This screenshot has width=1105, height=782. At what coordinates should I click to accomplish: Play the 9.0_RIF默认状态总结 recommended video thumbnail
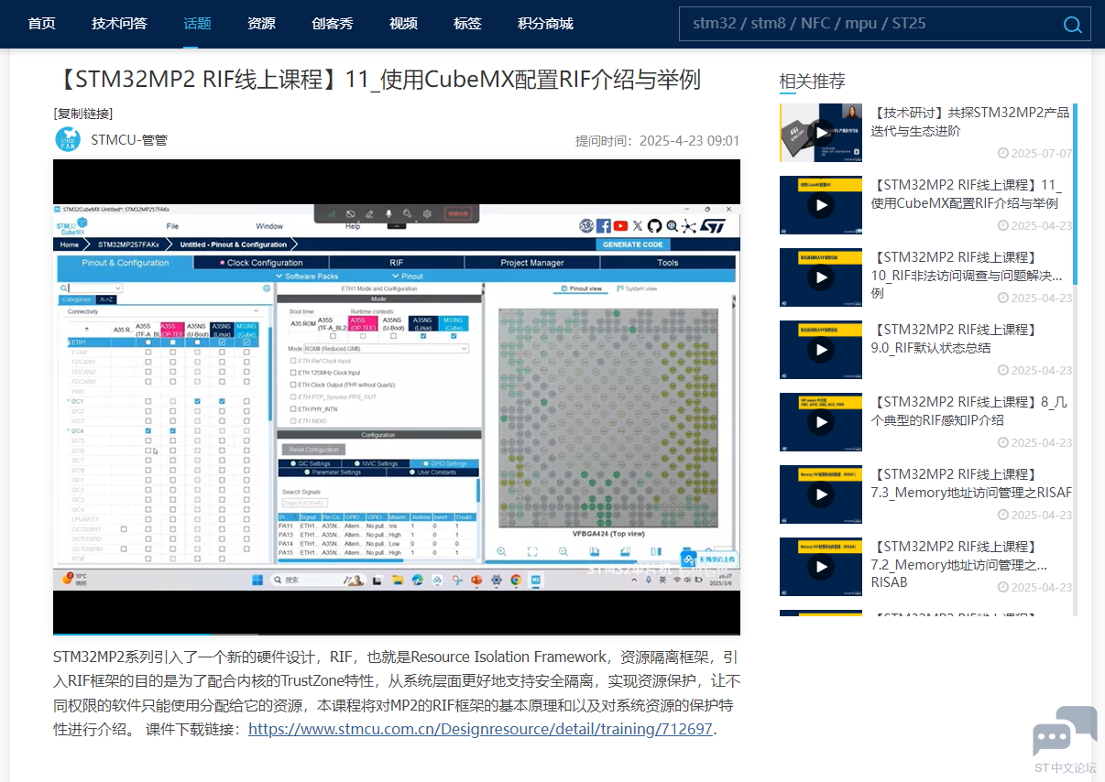click(820, 350)
